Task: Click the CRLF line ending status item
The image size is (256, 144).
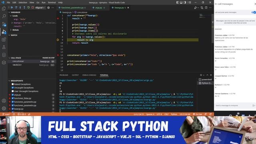Action: 166,114
